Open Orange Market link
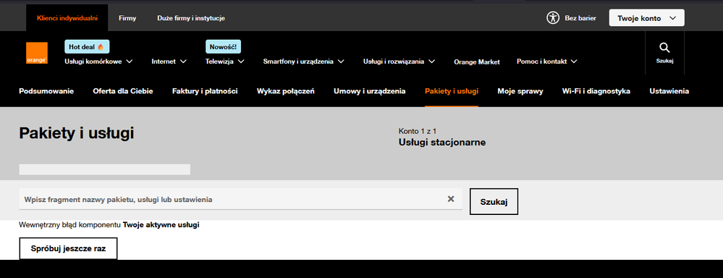 click(x=477, y=62)
